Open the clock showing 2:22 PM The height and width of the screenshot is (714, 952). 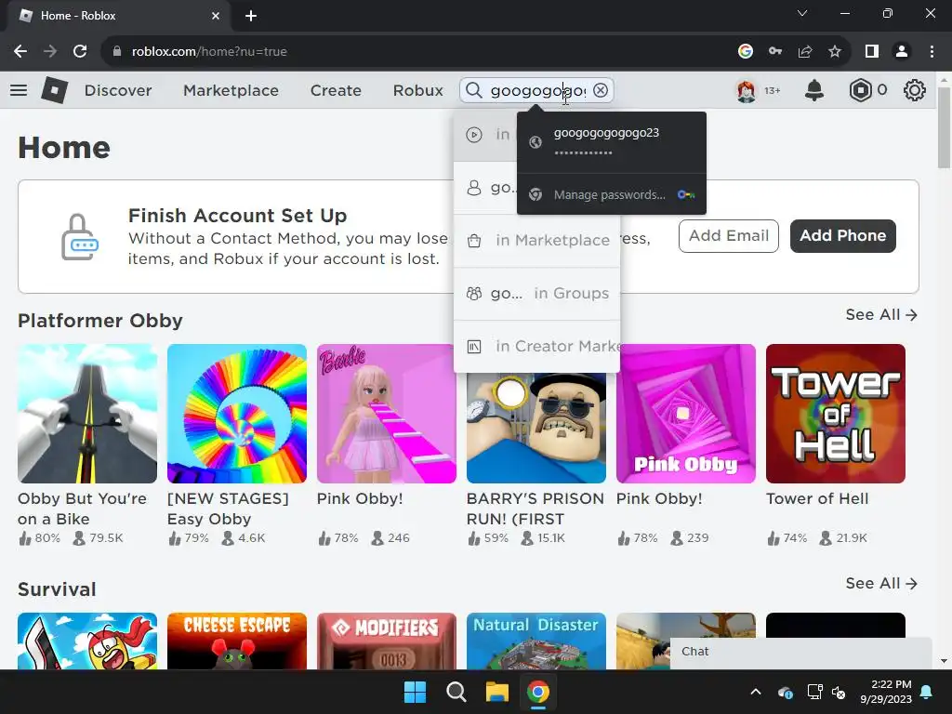(886, 692)
